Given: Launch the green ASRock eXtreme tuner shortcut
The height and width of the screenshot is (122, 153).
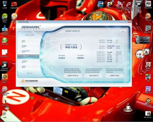Looking at the screenshot, I should [x=5, y=18].
